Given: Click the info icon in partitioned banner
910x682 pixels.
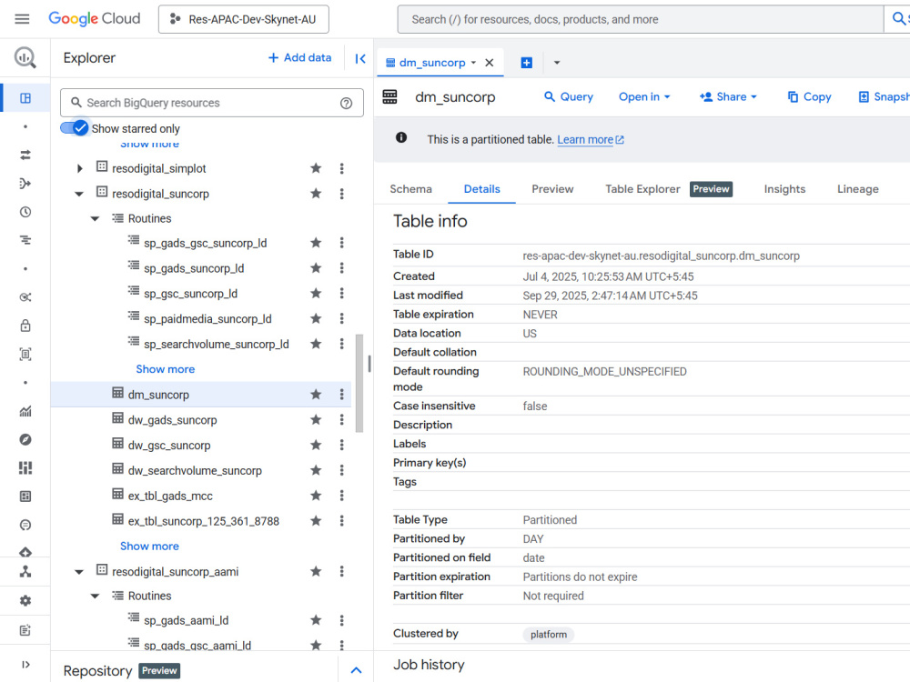Looking at the screenshot, I should point(401,137).
